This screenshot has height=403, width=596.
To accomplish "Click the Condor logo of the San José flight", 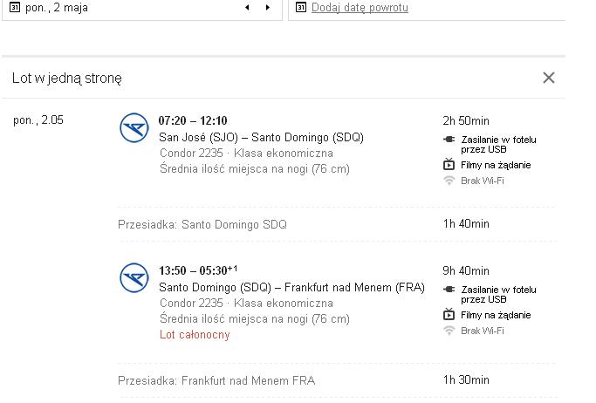I will tap(134, 127).
